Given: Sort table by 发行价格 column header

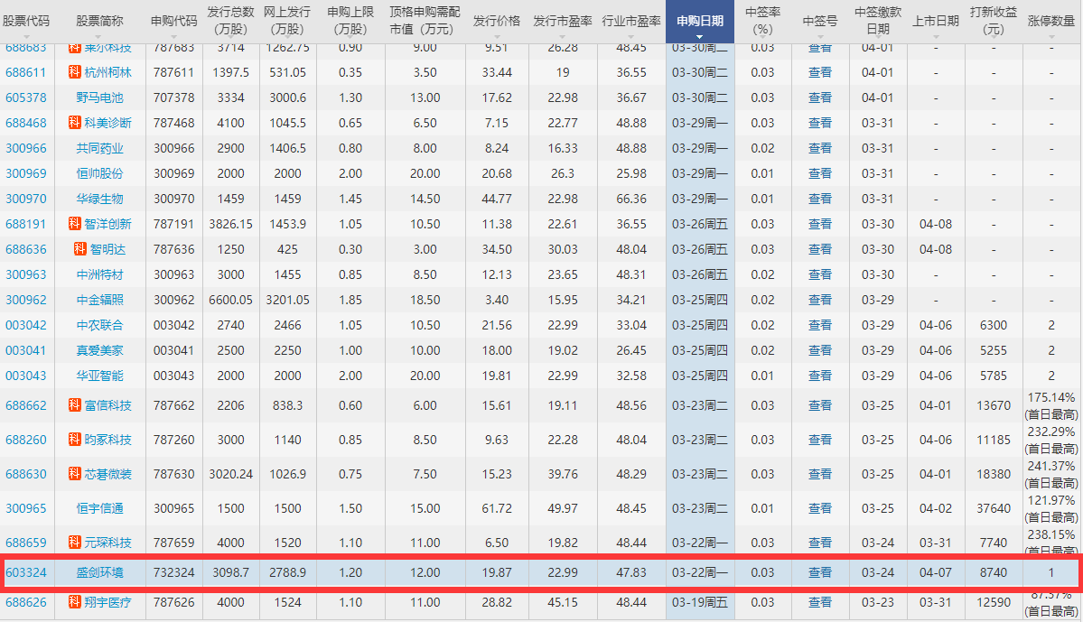Looking at the screenshot, I should click(x=497, y=22).
